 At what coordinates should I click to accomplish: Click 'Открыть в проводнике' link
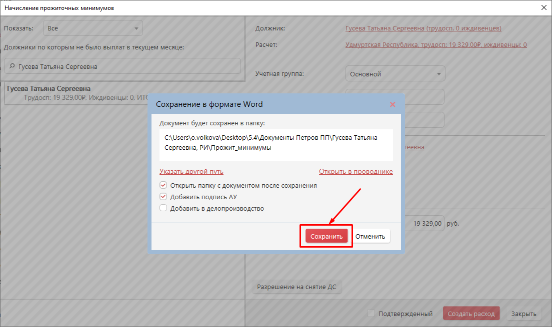[x=355, y=171]
